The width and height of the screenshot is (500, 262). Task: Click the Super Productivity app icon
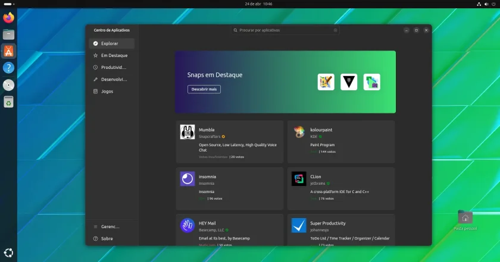[x=299, y=225]
